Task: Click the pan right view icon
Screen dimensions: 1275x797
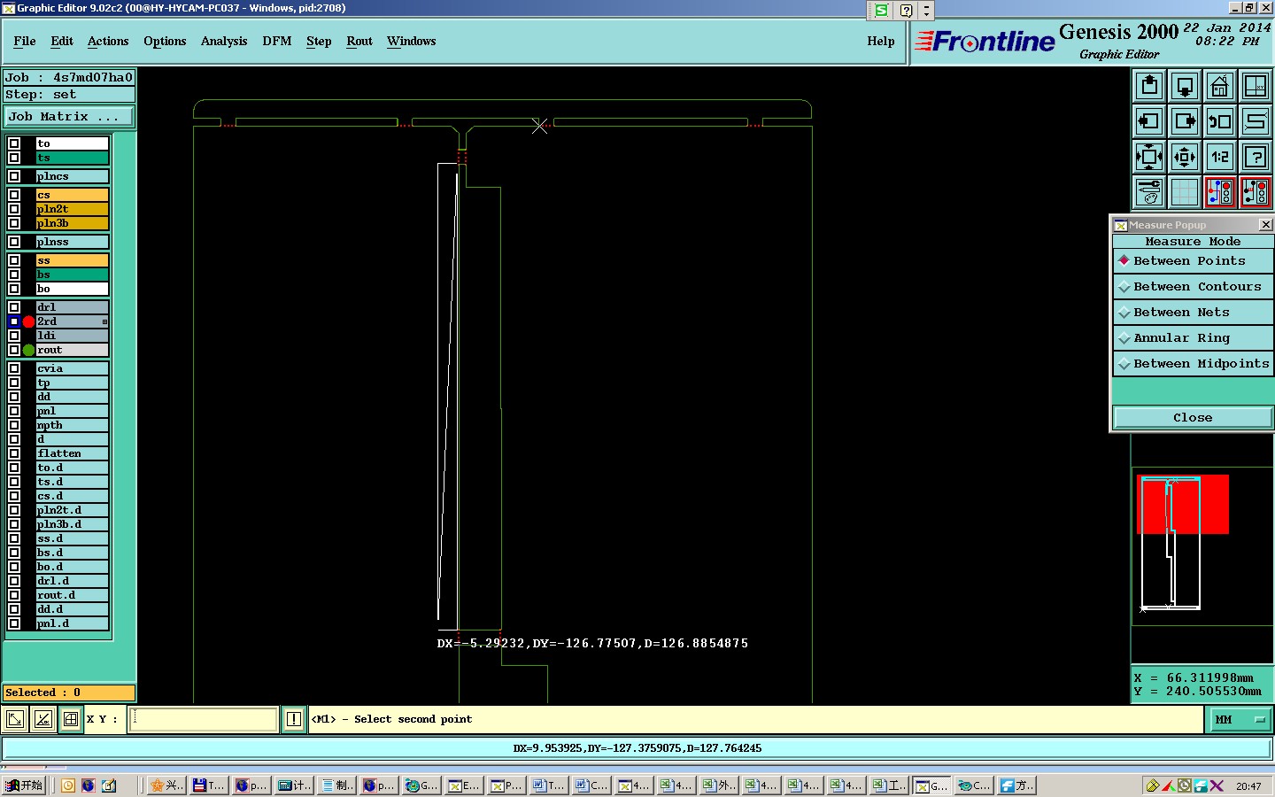Action: point(1185,121)
